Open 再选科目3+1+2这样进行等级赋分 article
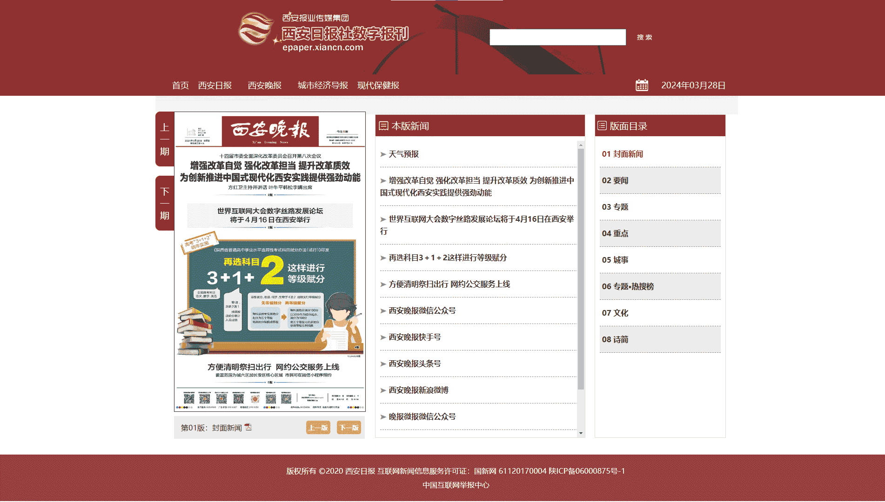 click(448, 258)
